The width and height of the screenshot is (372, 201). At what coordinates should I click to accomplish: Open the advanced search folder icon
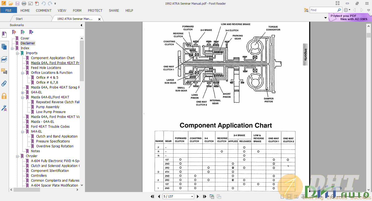pos(306,10)
